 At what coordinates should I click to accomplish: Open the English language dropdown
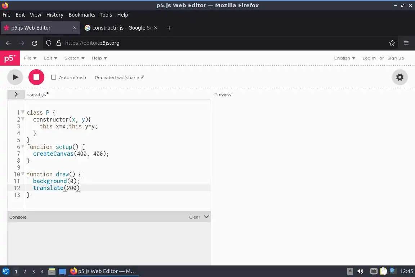tap(344, 58)
